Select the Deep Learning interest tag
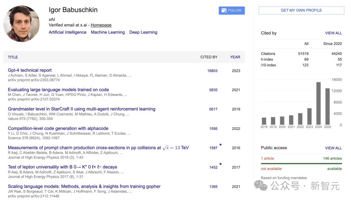 [x=143, y=32]
